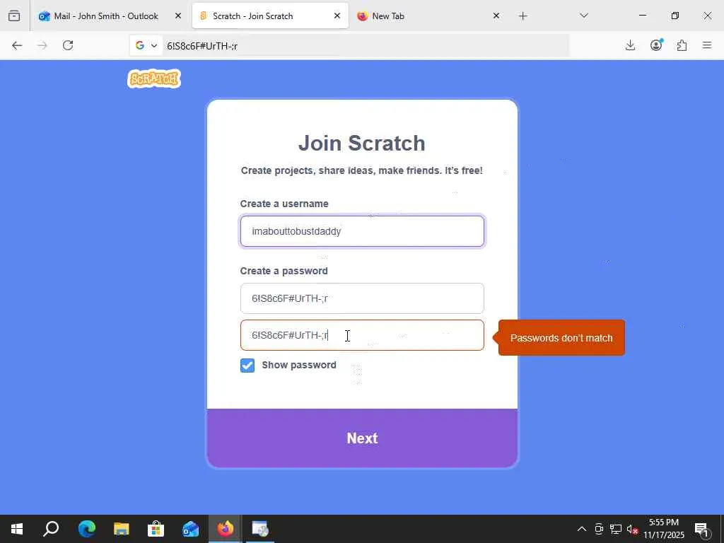Screen dimensions: 724x543
Task: Click the Show password label
Action: [299, 365]
